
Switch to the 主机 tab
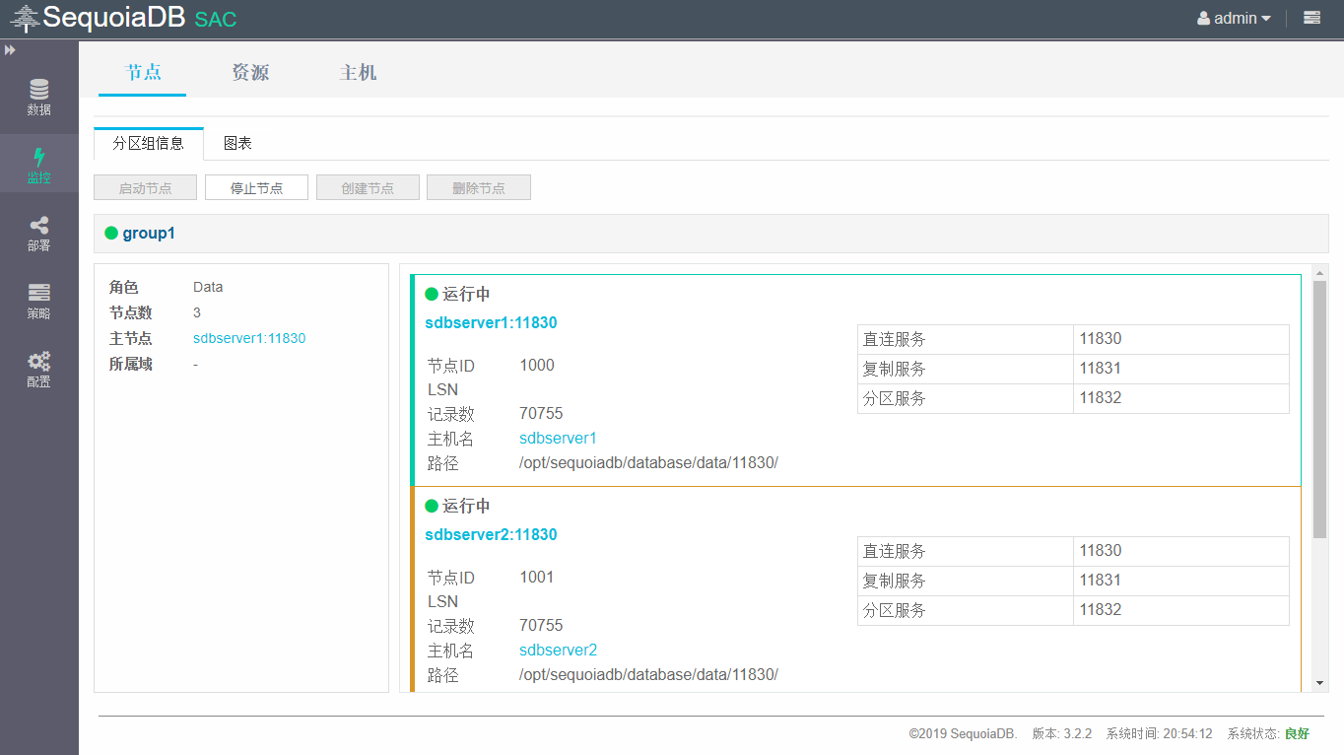point(358,73)
